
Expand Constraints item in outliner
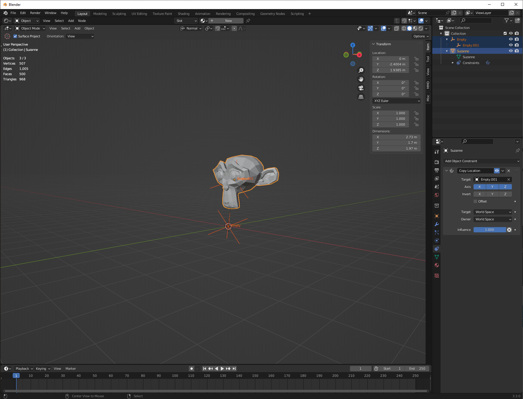tap(453, 63)
